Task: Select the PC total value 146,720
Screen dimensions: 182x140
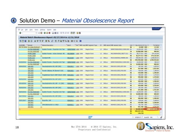Action: pyautogui.click(x=141, y=113)
